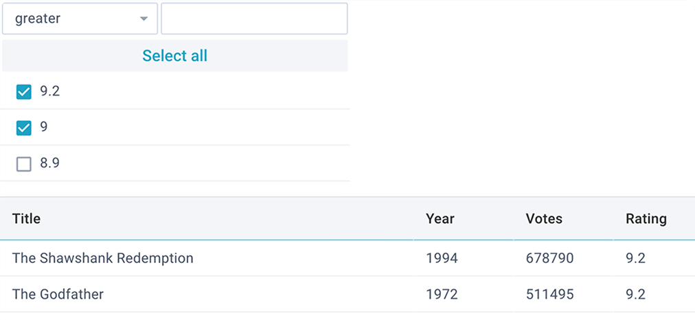Image resolution: width=695 pixels, height=320 pixels.
Task: Open the 'greater' condition dropdown
Action: click(80, 19)
